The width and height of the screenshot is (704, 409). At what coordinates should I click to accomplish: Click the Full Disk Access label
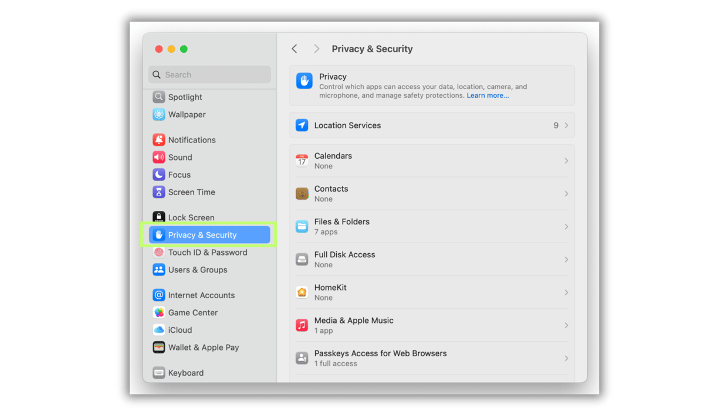[x=344, y=254]
